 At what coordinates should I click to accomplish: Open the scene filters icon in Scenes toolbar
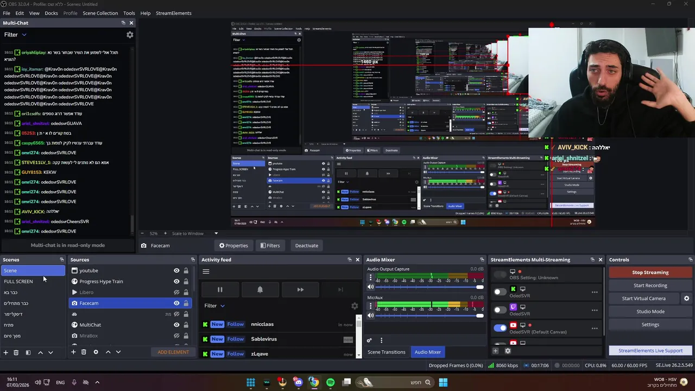28,352
